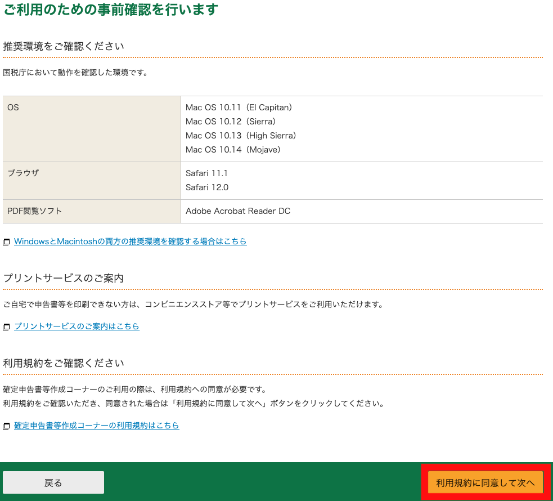553x501 pixels.
Task: Click the sentence about コンビニエンスストア print service
Action: 194,304
